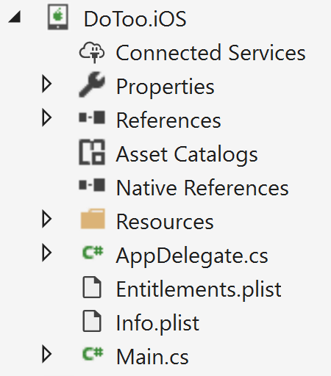Click the C# icon beside Main.cs
The width and height of the screenshot is (331, 376).
(x=93, y=354)
